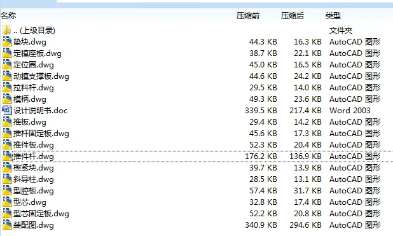The width and height of the screenshot is (393, 236).
Task: Click the 垫块.dwg file icon
Action: [x=7, y=41]
